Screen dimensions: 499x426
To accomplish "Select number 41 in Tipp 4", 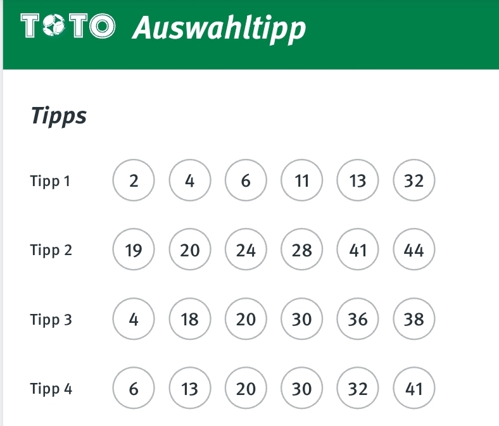I will (414, 388).
